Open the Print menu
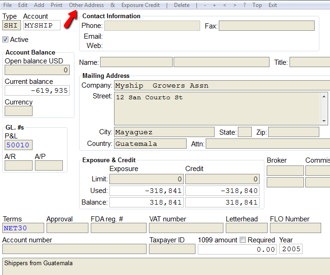 click(x=56, y=5)
